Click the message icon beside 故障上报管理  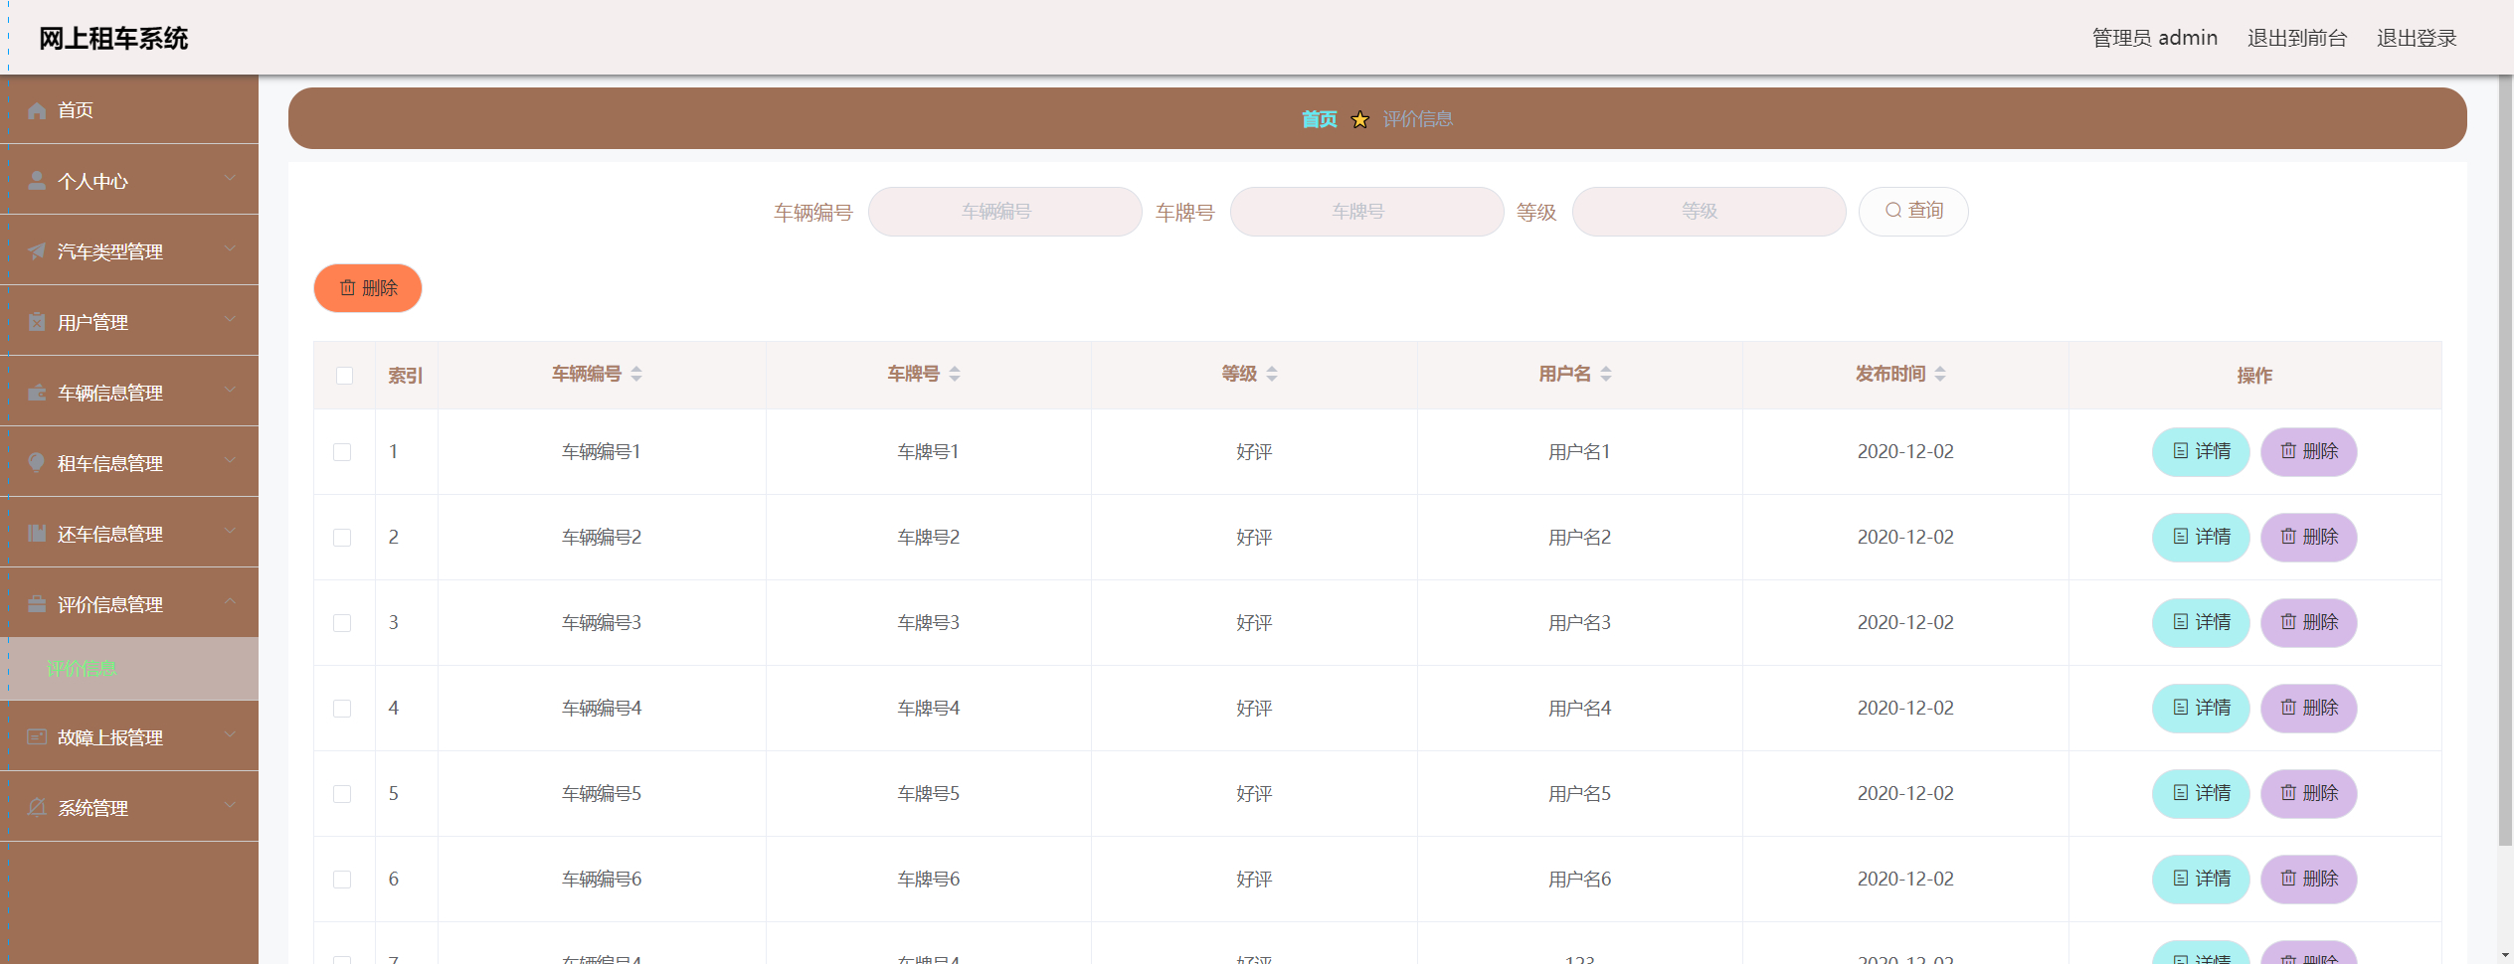coord(37,737)
